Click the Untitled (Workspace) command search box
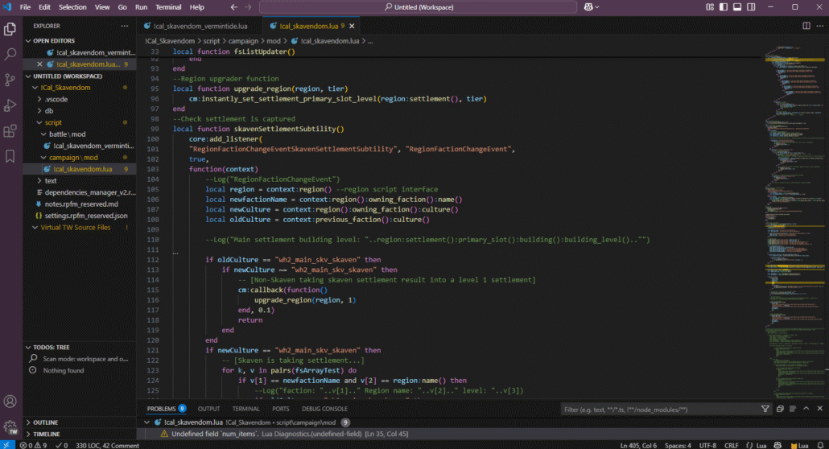Image resolution: width=829 pixels, height=449 pixels. pos(418,7)
